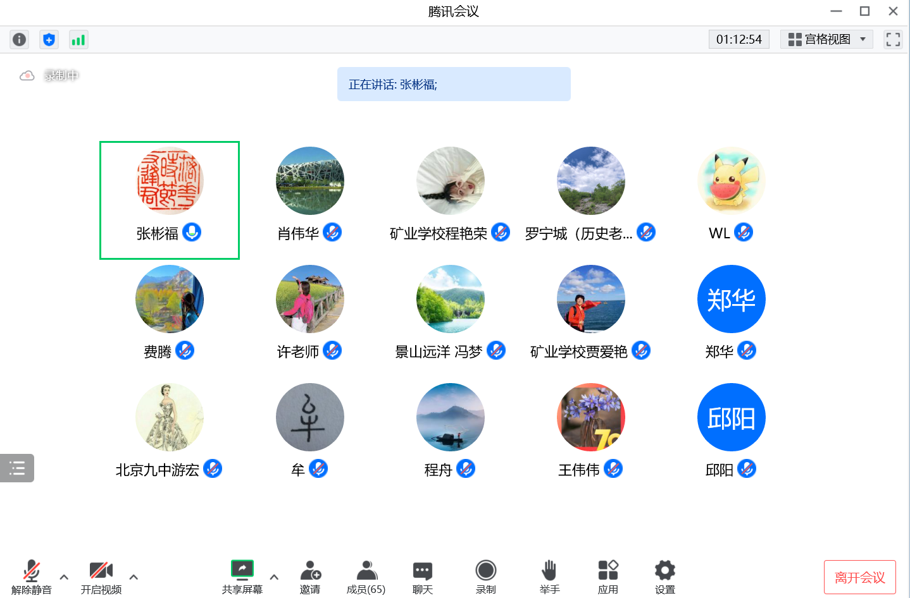Click 王伟伟 muted microphone icon
This screenshot has width=910, height=598.
pyautogui.click(x=613, y=468)
